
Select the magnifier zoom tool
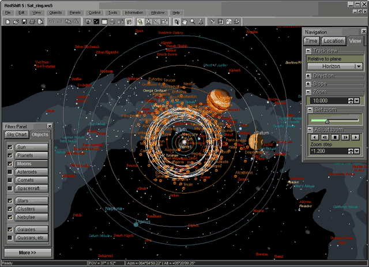click(x=193, y=22)
